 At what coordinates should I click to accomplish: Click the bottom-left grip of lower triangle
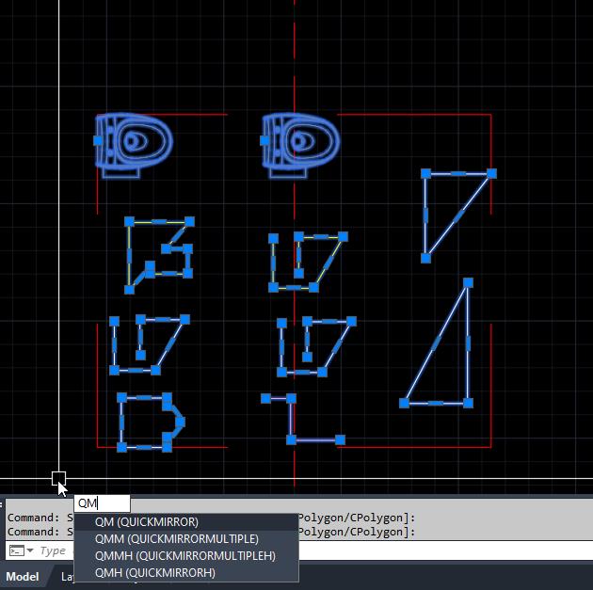pyautogui.click(x=405, y=403)
